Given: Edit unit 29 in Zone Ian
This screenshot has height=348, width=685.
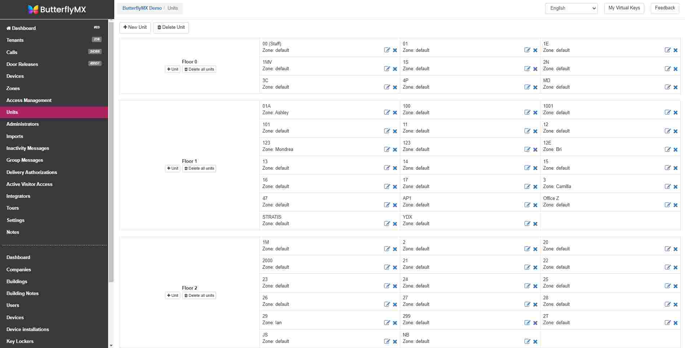Looking at the screenshot, I should click(387, 323).
